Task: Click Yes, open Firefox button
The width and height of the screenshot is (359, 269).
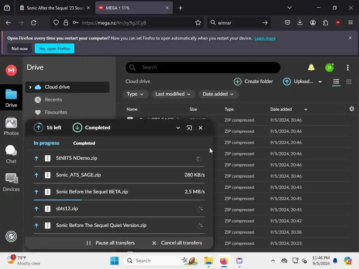Action: [x=54, y=48]
